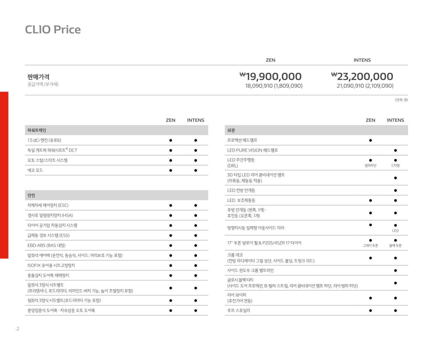Click the red bar on the left edge
The width and height of the screenshot is (433, 342).
(x=4, y=175)
